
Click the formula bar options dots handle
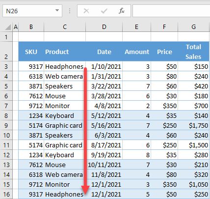(x=70, y=11)
